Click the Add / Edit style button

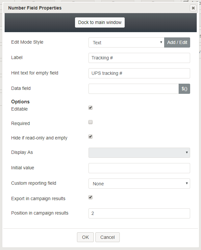click(177, 43)
